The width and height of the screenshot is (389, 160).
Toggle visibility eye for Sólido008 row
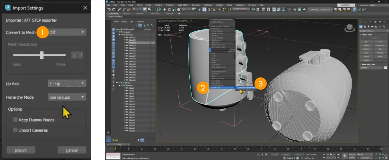tap(125, 43)
